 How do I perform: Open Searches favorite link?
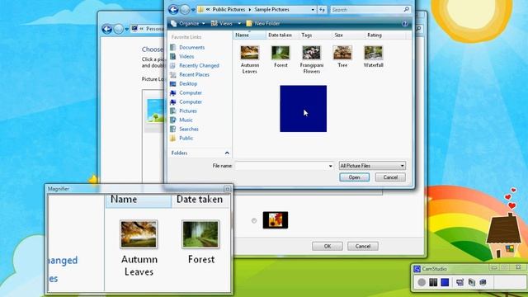coord(189,130)
